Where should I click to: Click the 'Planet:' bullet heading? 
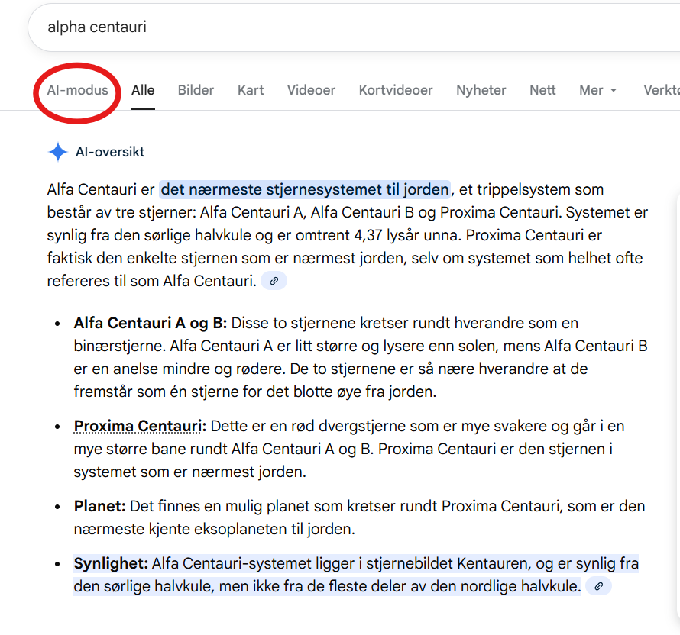[100, 506]
